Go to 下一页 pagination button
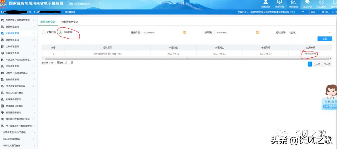Viewport: 337px width, 149px height. click(327, 65)
